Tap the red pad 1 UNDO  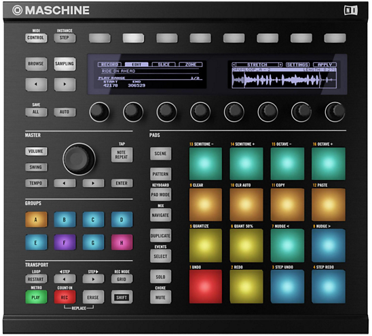(206, 287)
